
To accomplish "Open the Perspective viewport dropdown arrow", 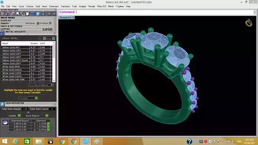I will (x=74, y=18).
